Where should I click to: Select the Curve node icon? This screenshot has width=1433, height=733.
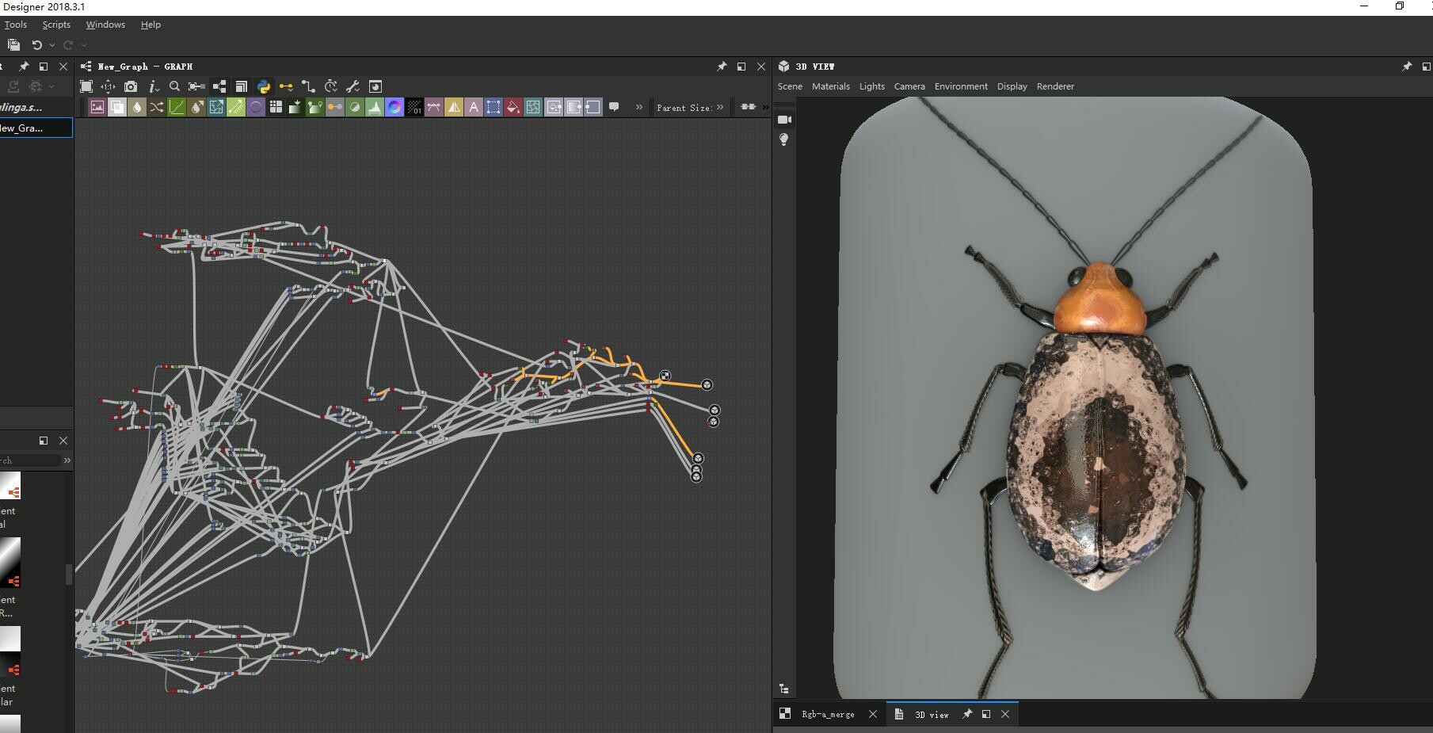tap(176, 107)
